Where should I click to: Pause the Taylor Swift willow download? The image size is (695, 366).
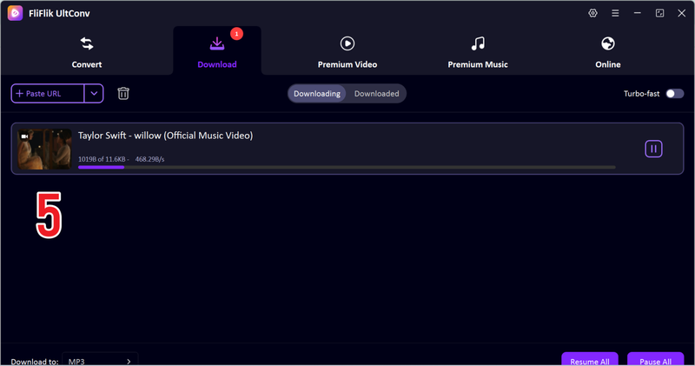click(x=653, y=149)
